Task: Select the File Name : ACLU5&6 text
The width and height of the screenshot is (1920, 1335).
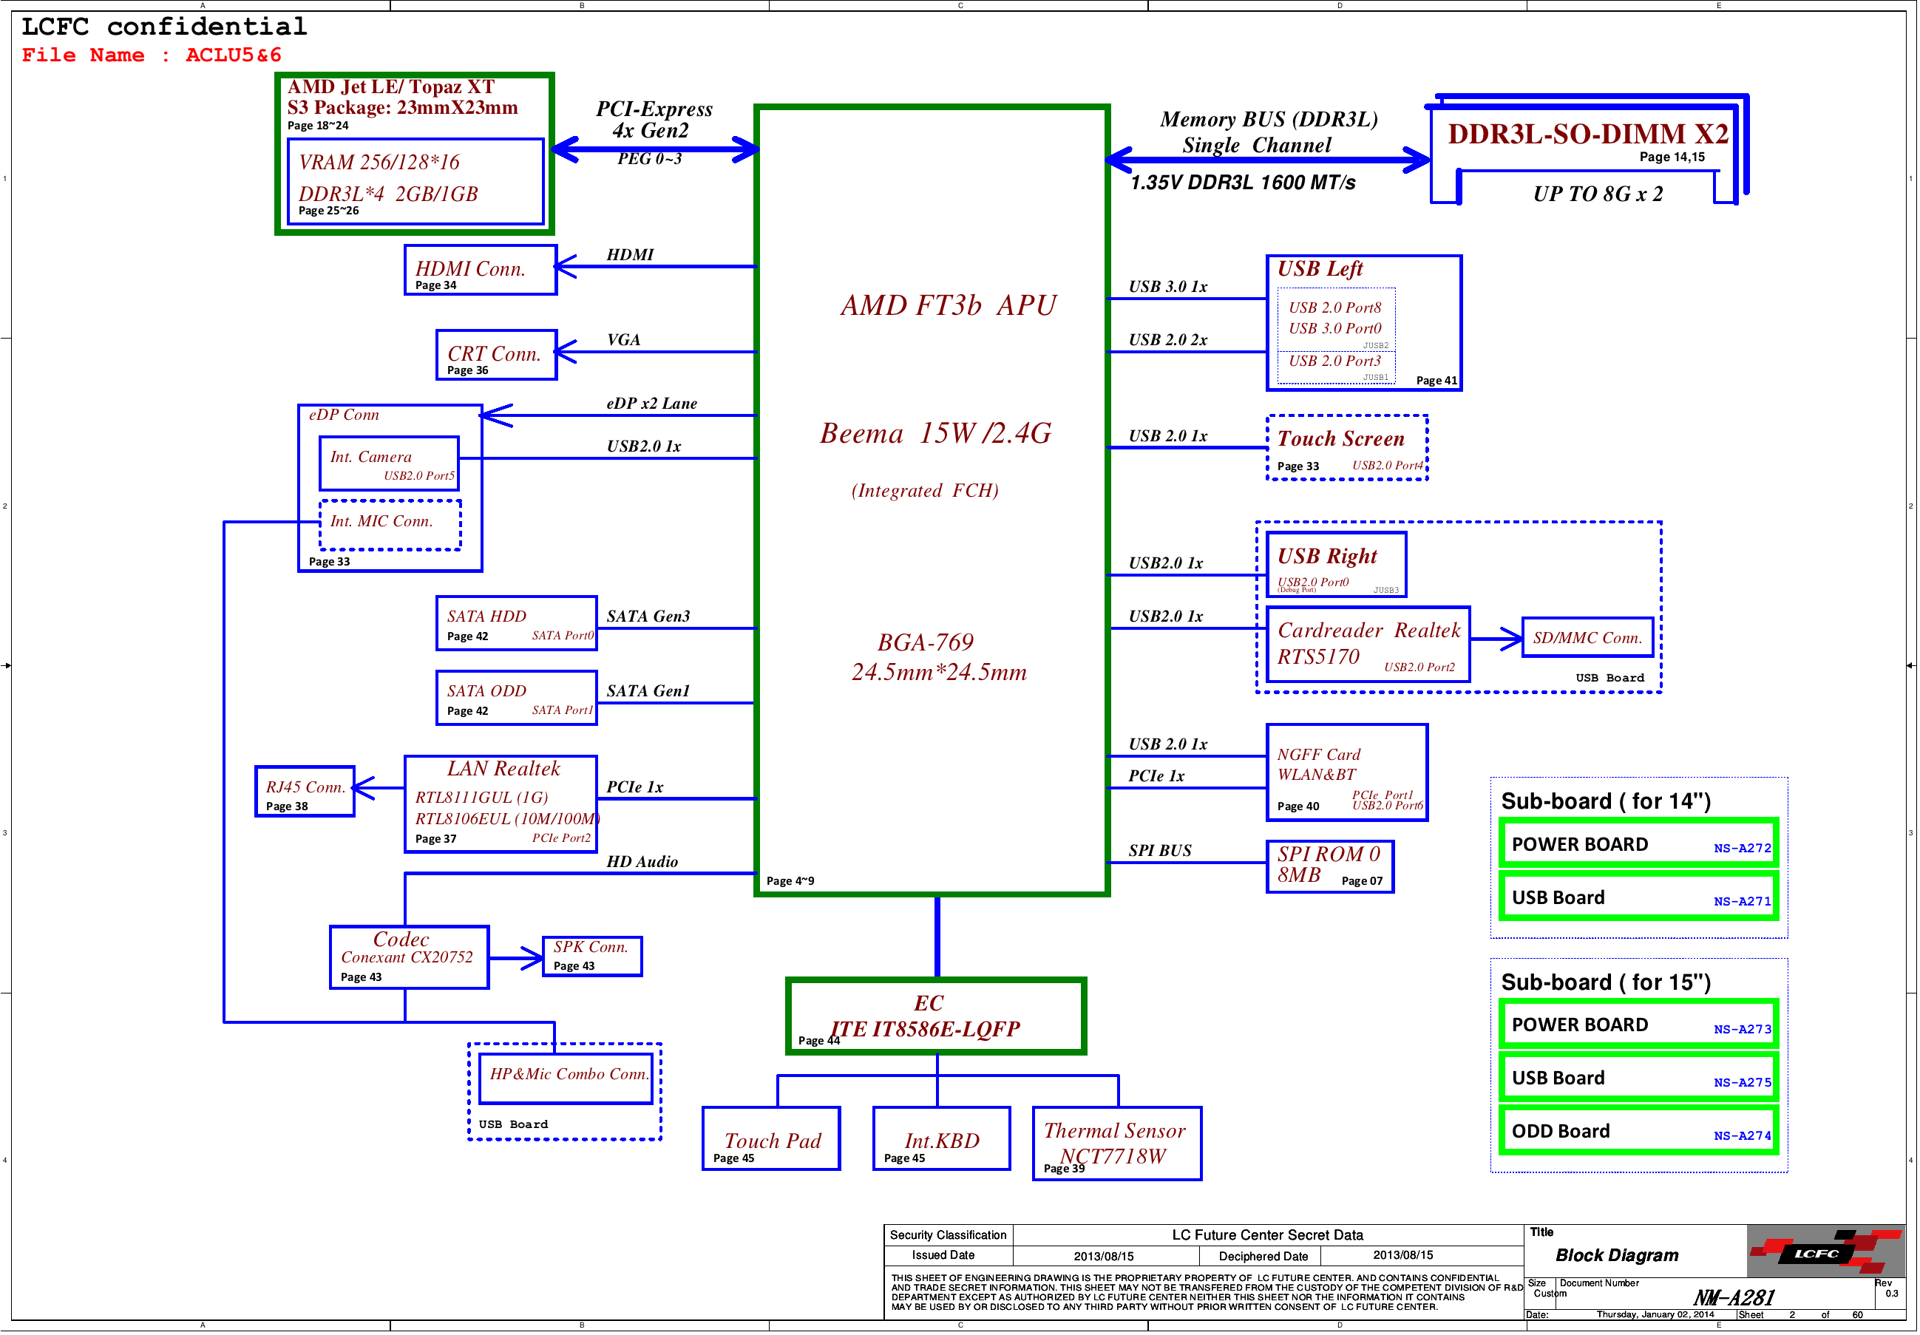Action: (152, 55)
